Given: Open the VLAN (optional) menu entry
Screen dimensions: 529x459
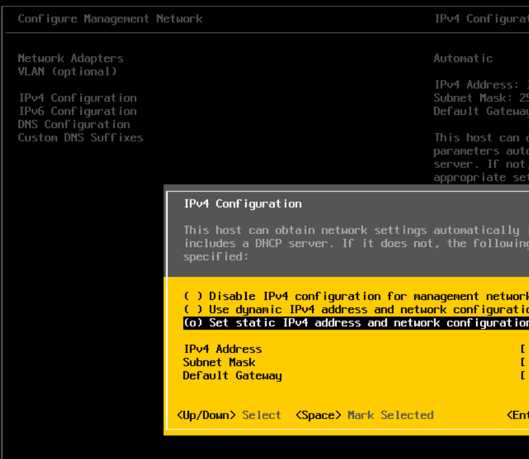Looking at the screenshot, I should [x=67, y=72].
